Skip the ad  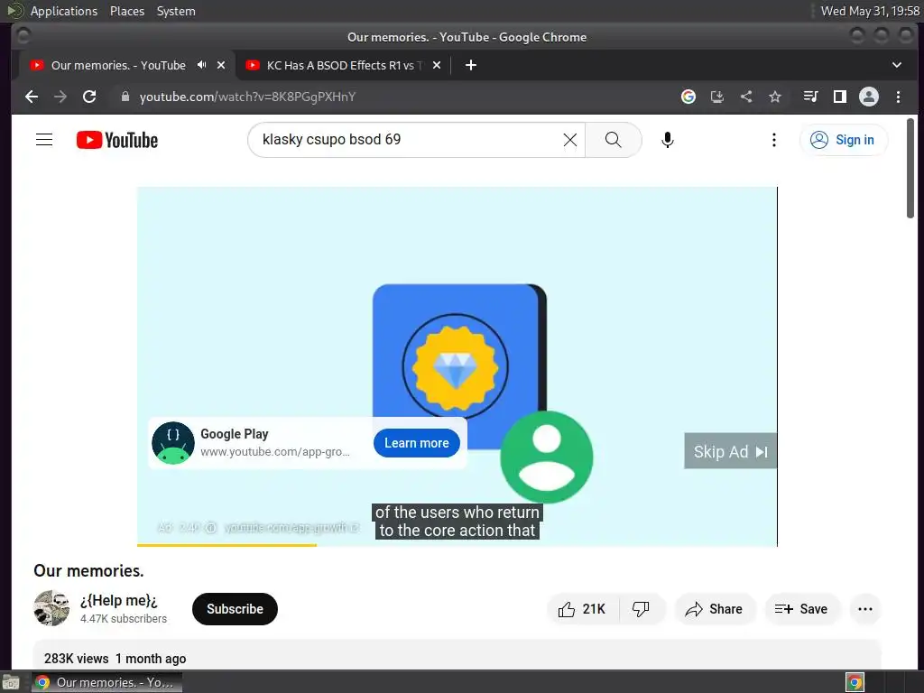tap(730, 451)
